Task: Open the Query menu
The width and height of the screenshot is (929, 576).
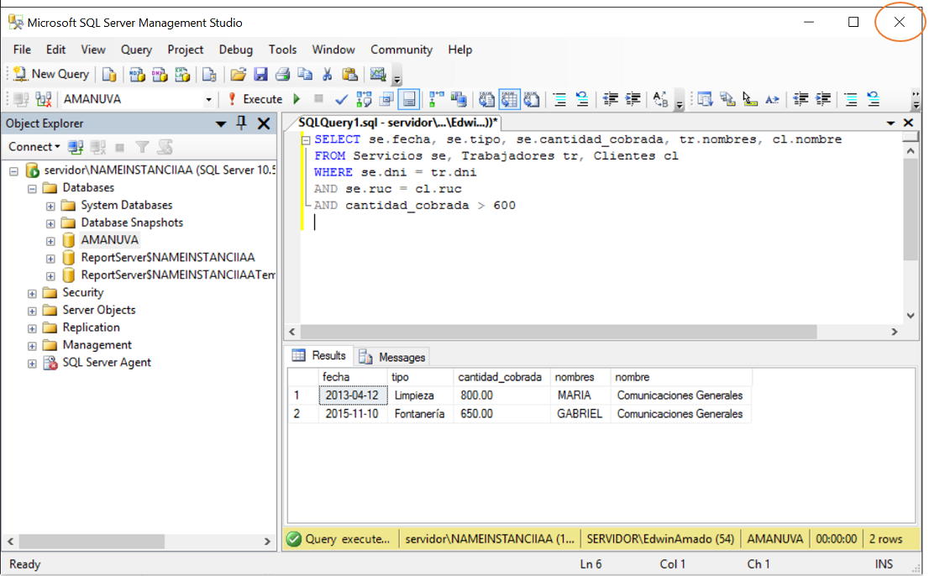Action: [136, 50]
